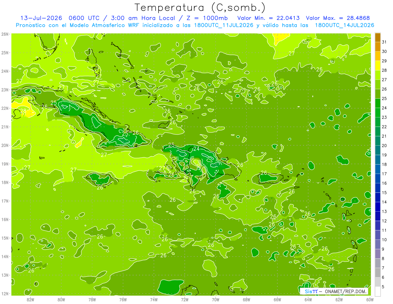Viewport: 393px width, 304px height.
Task: Pick the blue swatch between 15 and 16
Action: [378, 188]
